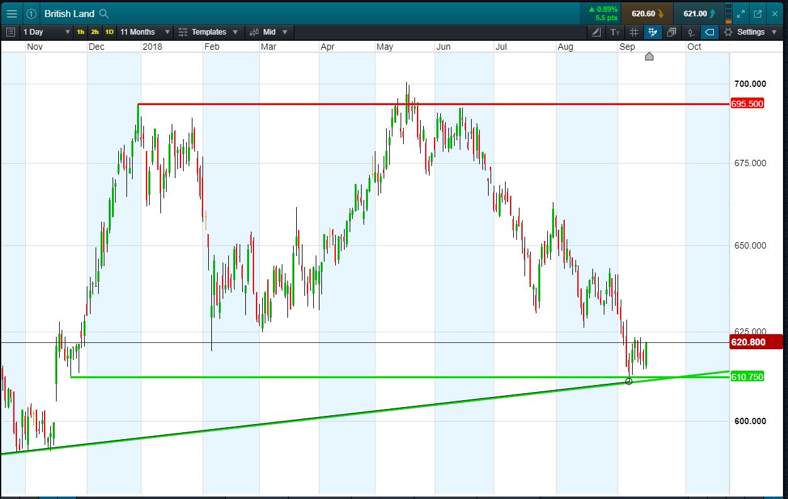Toggle the highlighted drawing tools button
Viewport: 788px width, 499px height.
pos(653,32)
